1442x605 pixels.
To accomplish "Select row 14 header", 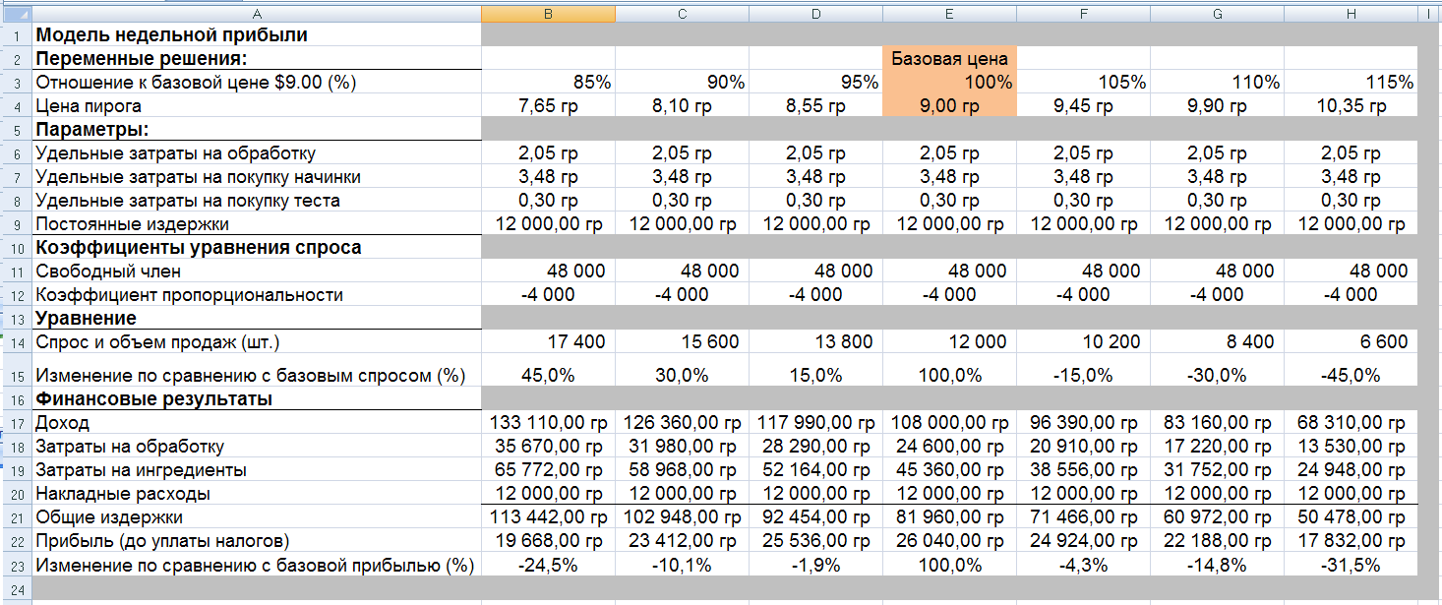I will coord(17,341).
